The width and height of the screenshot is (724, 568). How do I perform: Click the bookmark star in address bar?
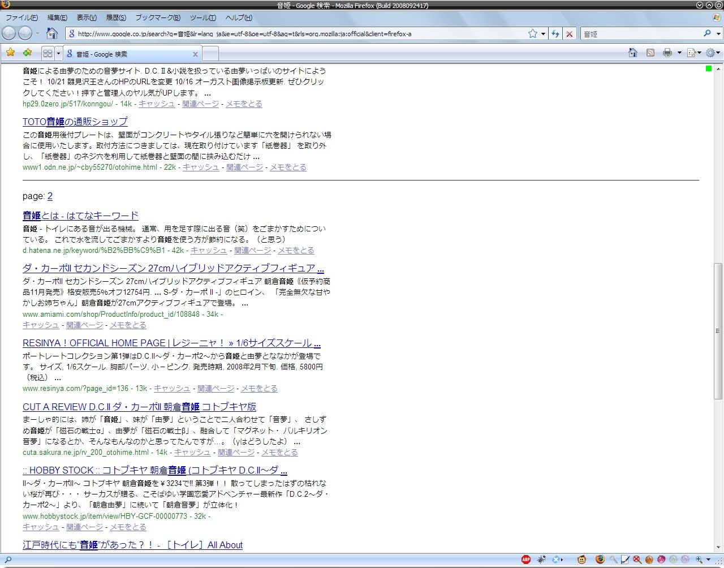click(x=533, y=34)
